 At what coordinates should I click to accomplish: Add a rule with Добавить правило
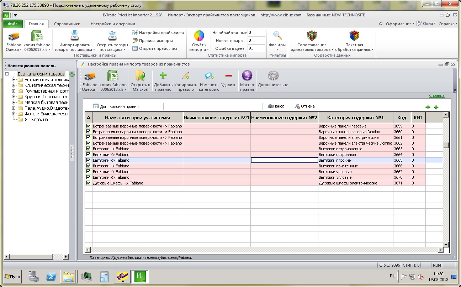pyautogui.click(x=163, y=81)
